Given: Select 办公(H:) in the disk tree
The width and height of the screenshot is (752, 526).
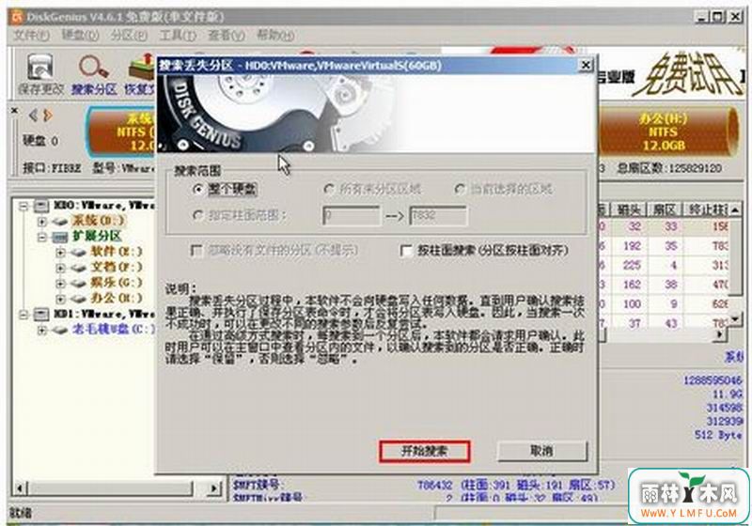Looking at the screenshot, I should 117,299.
